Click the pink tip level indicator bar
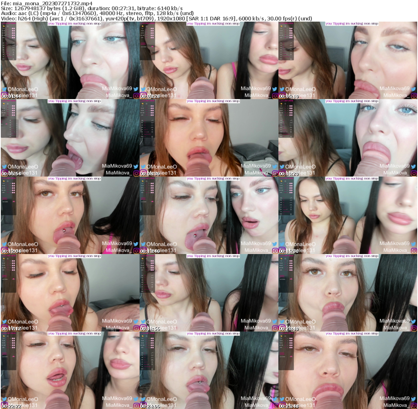Viewport: 418px width, 409px height. click(7, 31)
